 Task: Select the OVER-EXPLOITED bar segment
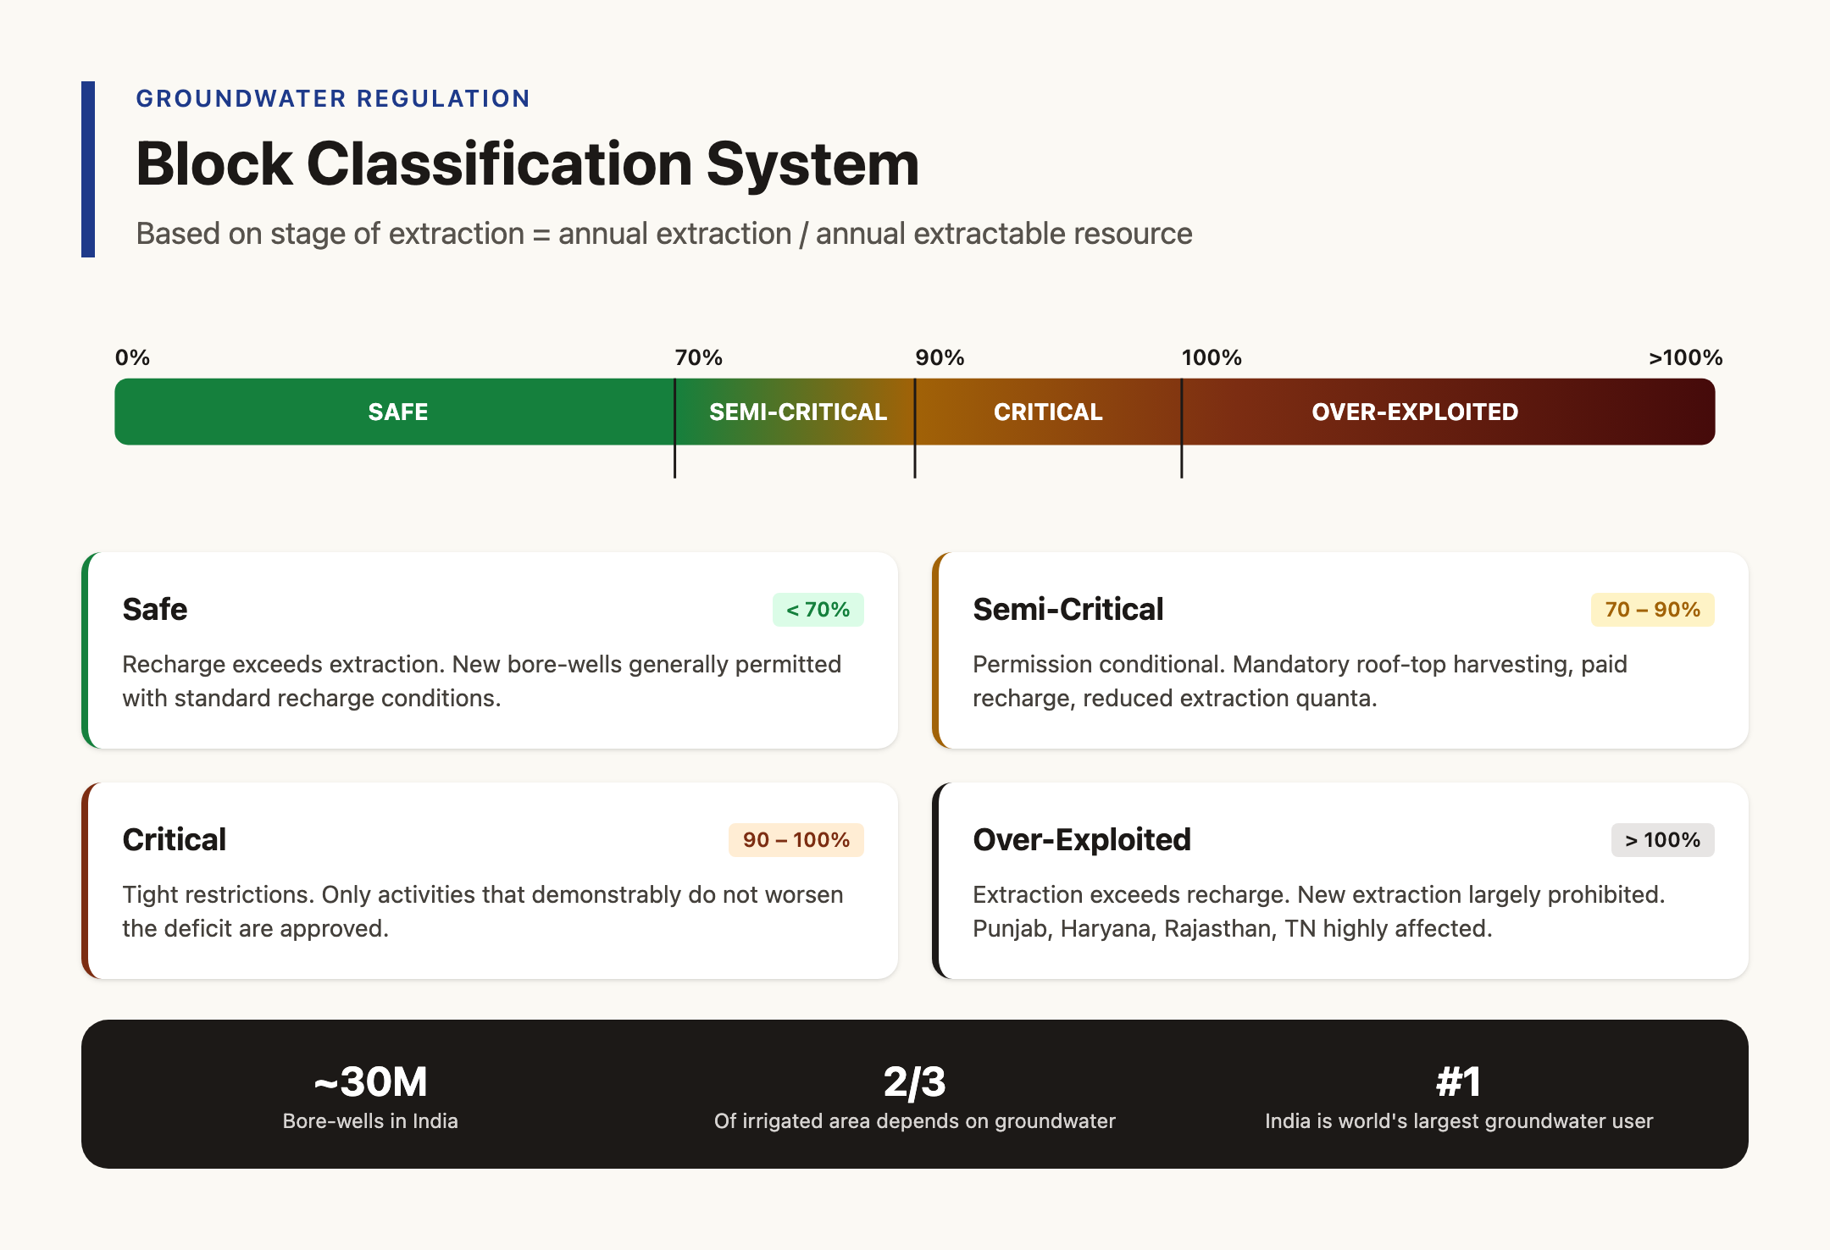[x=1449, y=412]
